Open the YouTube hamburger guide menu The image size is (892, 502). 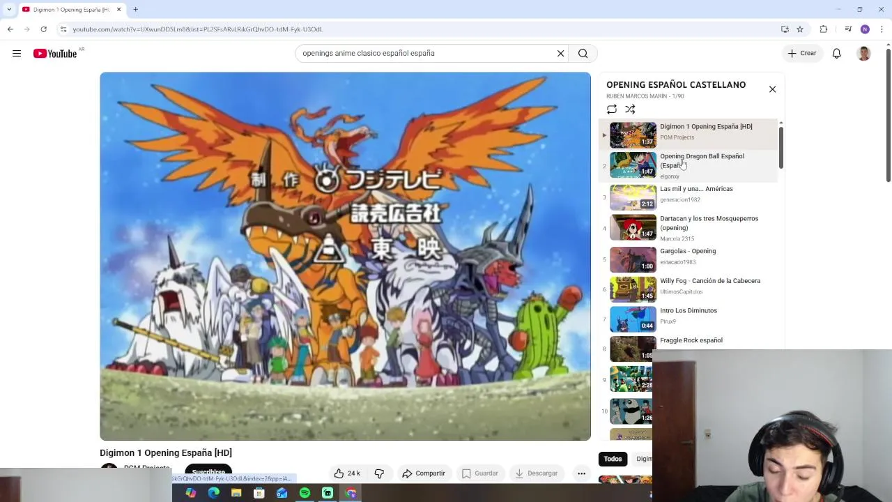pos(17,54)
